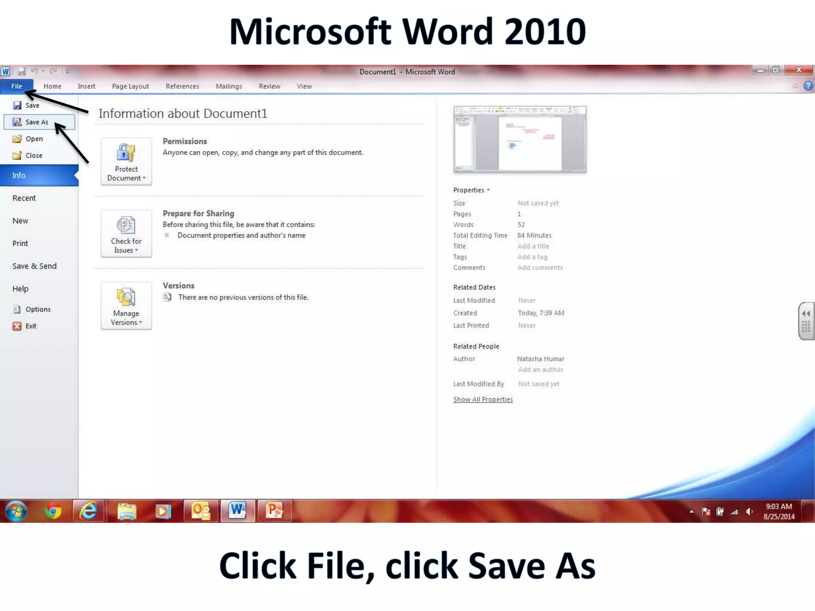Click the Created date Today, 7:39 AM
815x611 pixels.
coord(541,313)
